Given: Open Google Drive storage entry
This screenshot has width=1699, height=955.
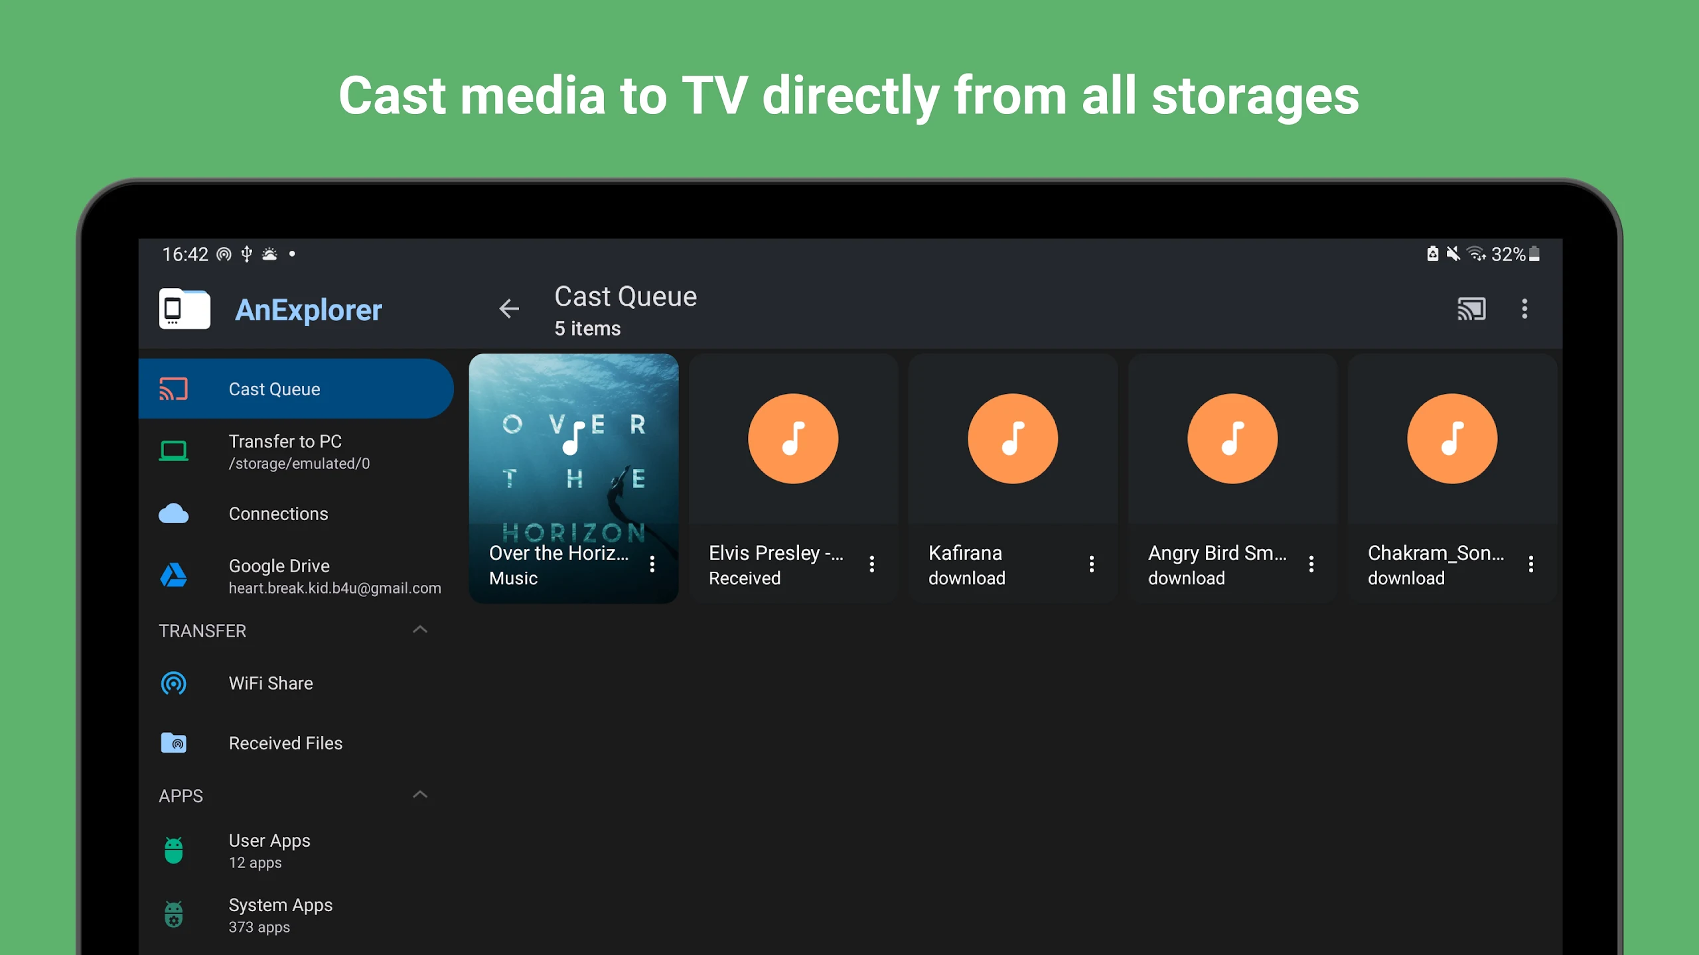Looking at the screenshot, I should [296, 576].
